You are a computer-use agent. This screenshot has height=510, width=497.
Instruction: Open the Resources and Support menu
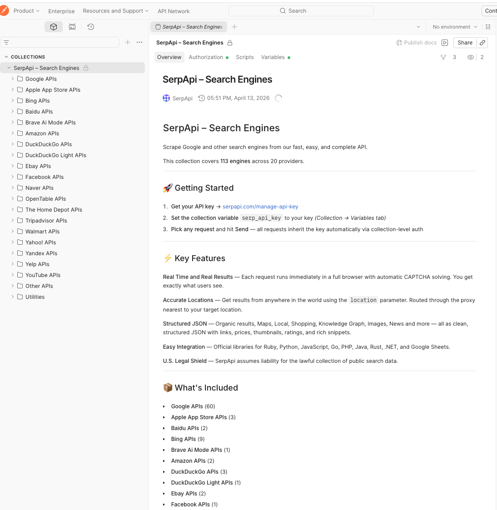[x=115, y=11]
